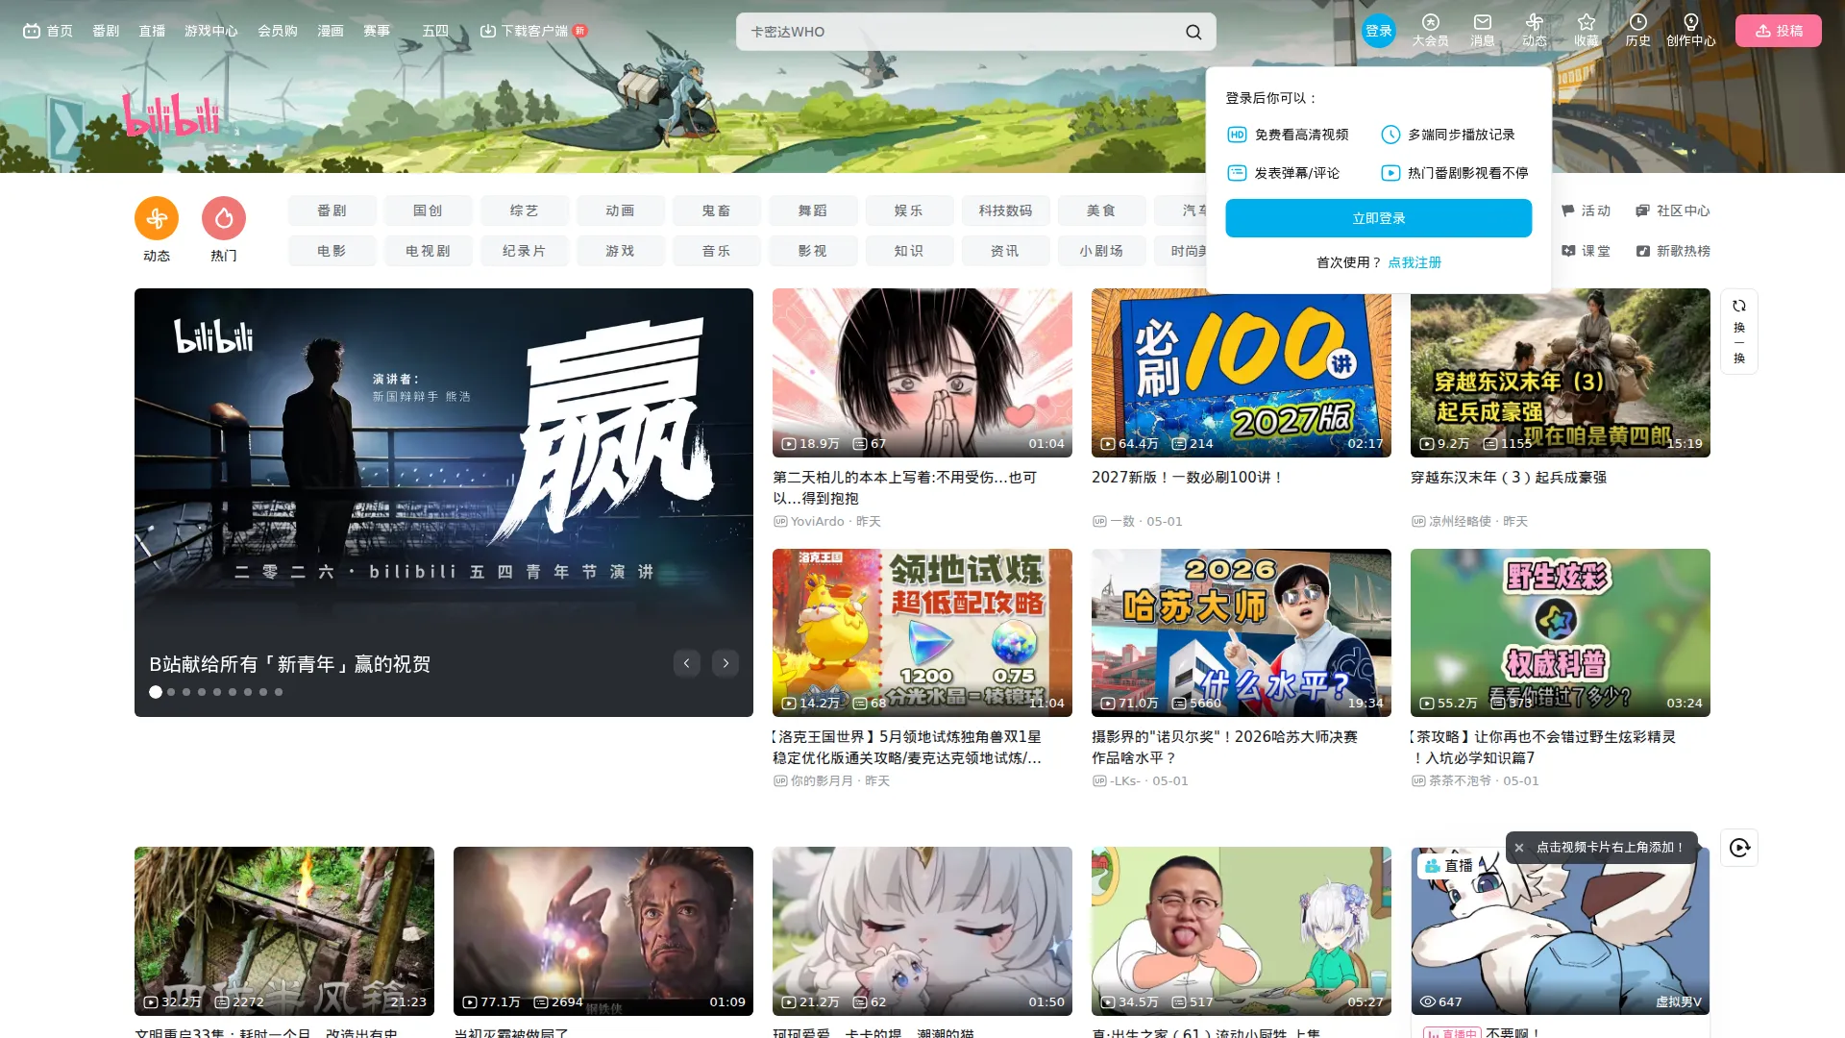Open 活动 link with flag icon
The image size is (1845, 1038).
pos(1567,210)
